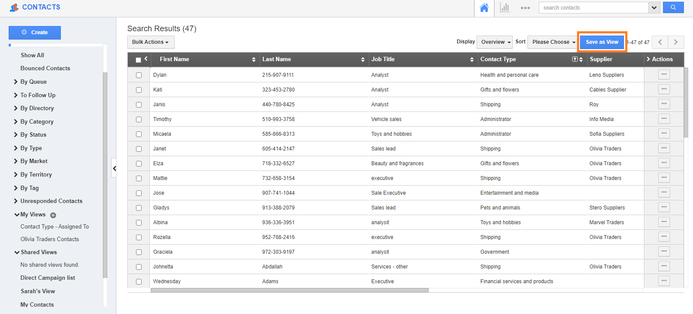This screenshot has width=693, height=314.
Task: Open Olivia Traders Contacts view
Action: click(50, 239)
